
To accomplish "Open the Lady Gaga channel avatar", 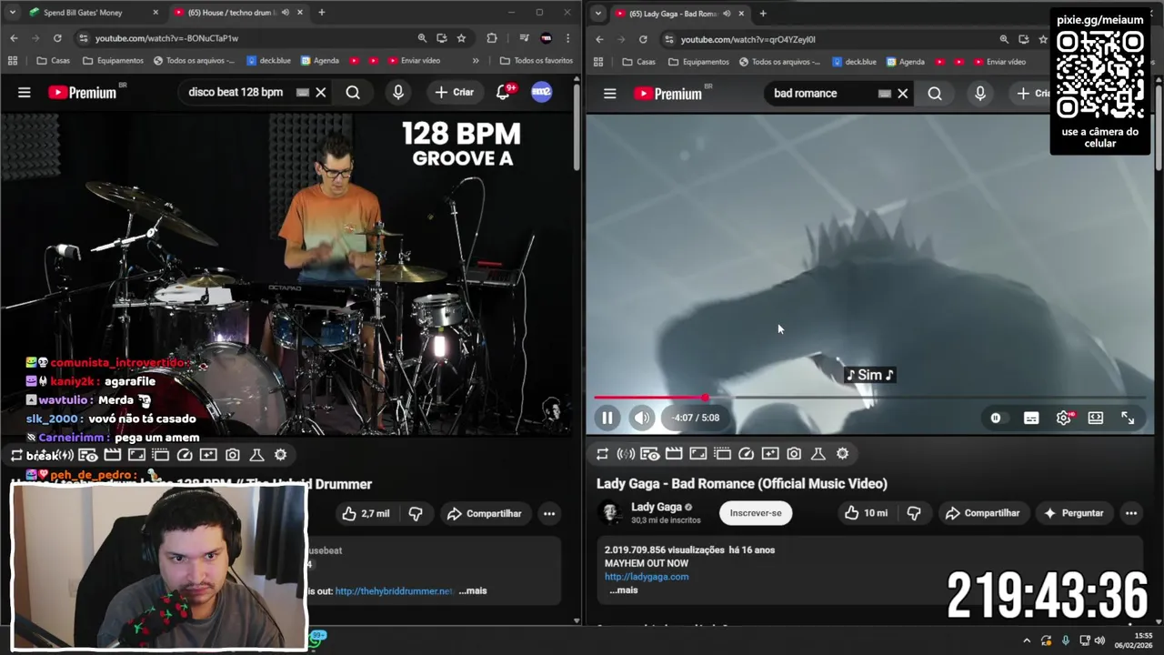I will point(610,513).
